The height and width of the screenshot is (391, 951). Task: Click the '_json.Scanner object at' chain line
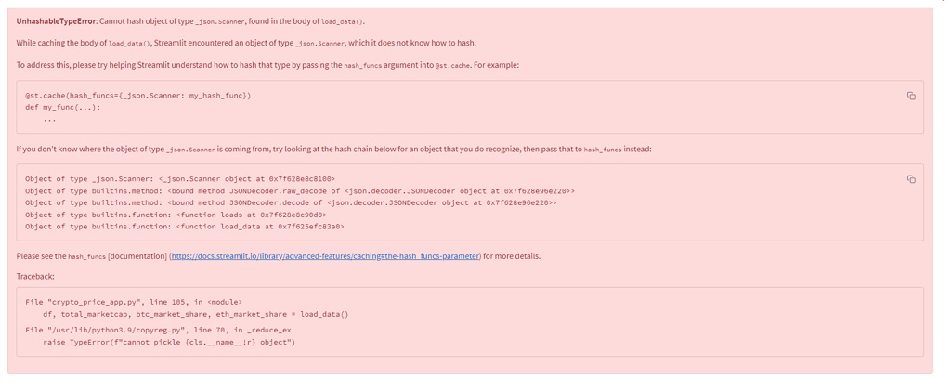[x=180, y=179]
